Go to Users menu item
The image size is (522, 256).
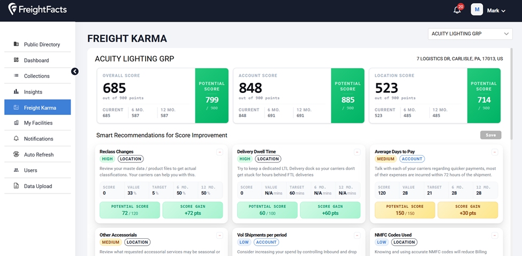(x=37, y=170)
